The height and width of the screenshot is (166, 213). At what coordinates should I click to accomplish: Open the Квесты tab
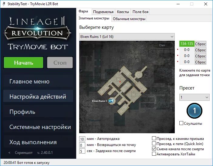coord(123,12)
